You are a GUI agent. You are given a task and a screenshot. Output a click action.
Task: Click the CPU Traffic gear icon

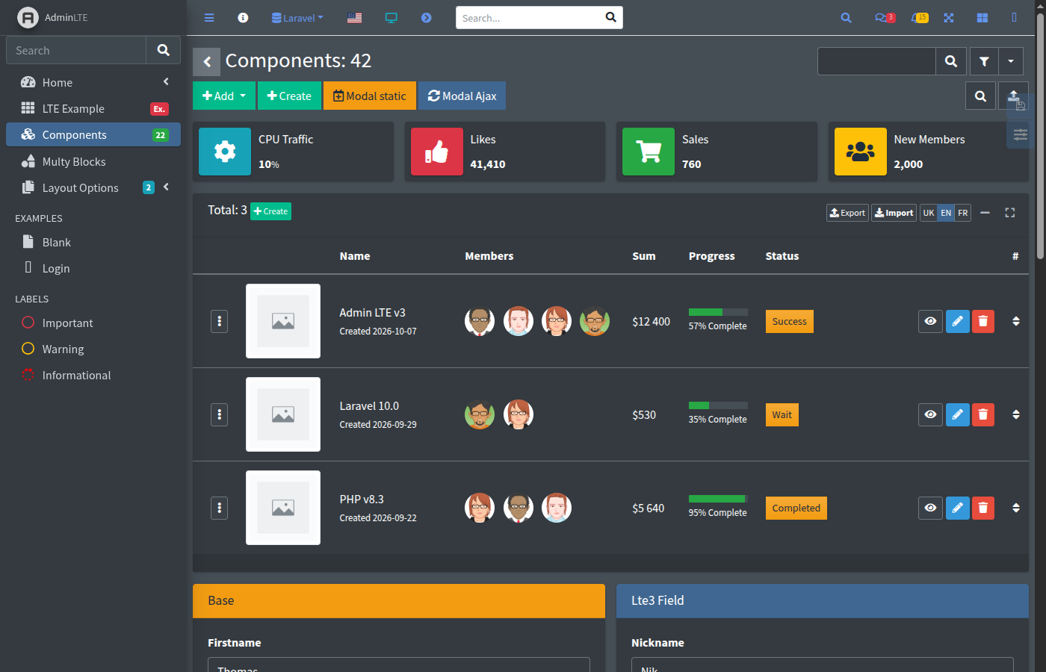[x=225, y=152]
